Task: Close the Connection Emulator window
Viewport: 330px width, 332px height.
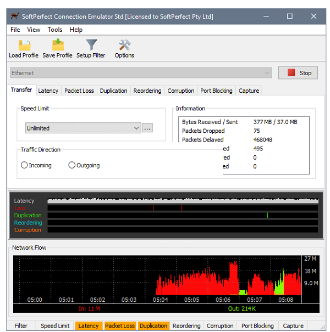Action: pyautogui.click(x=313, y=16)
